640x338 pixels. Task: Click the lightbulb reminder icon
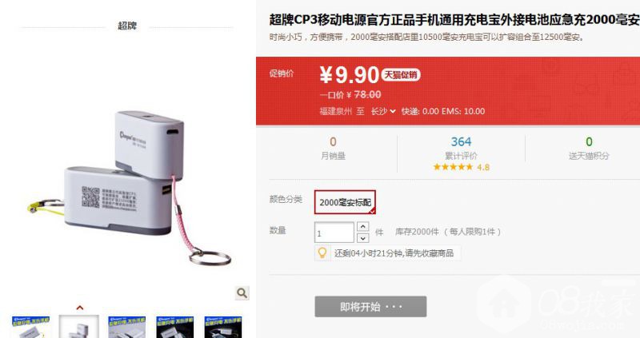pos(322,253)
